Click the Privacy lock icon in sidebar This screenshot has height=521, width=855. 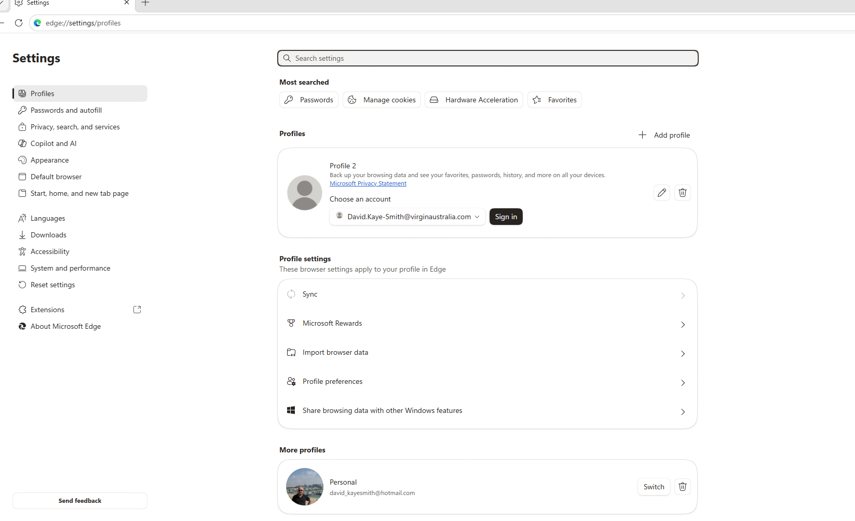[x=22, y=127]
